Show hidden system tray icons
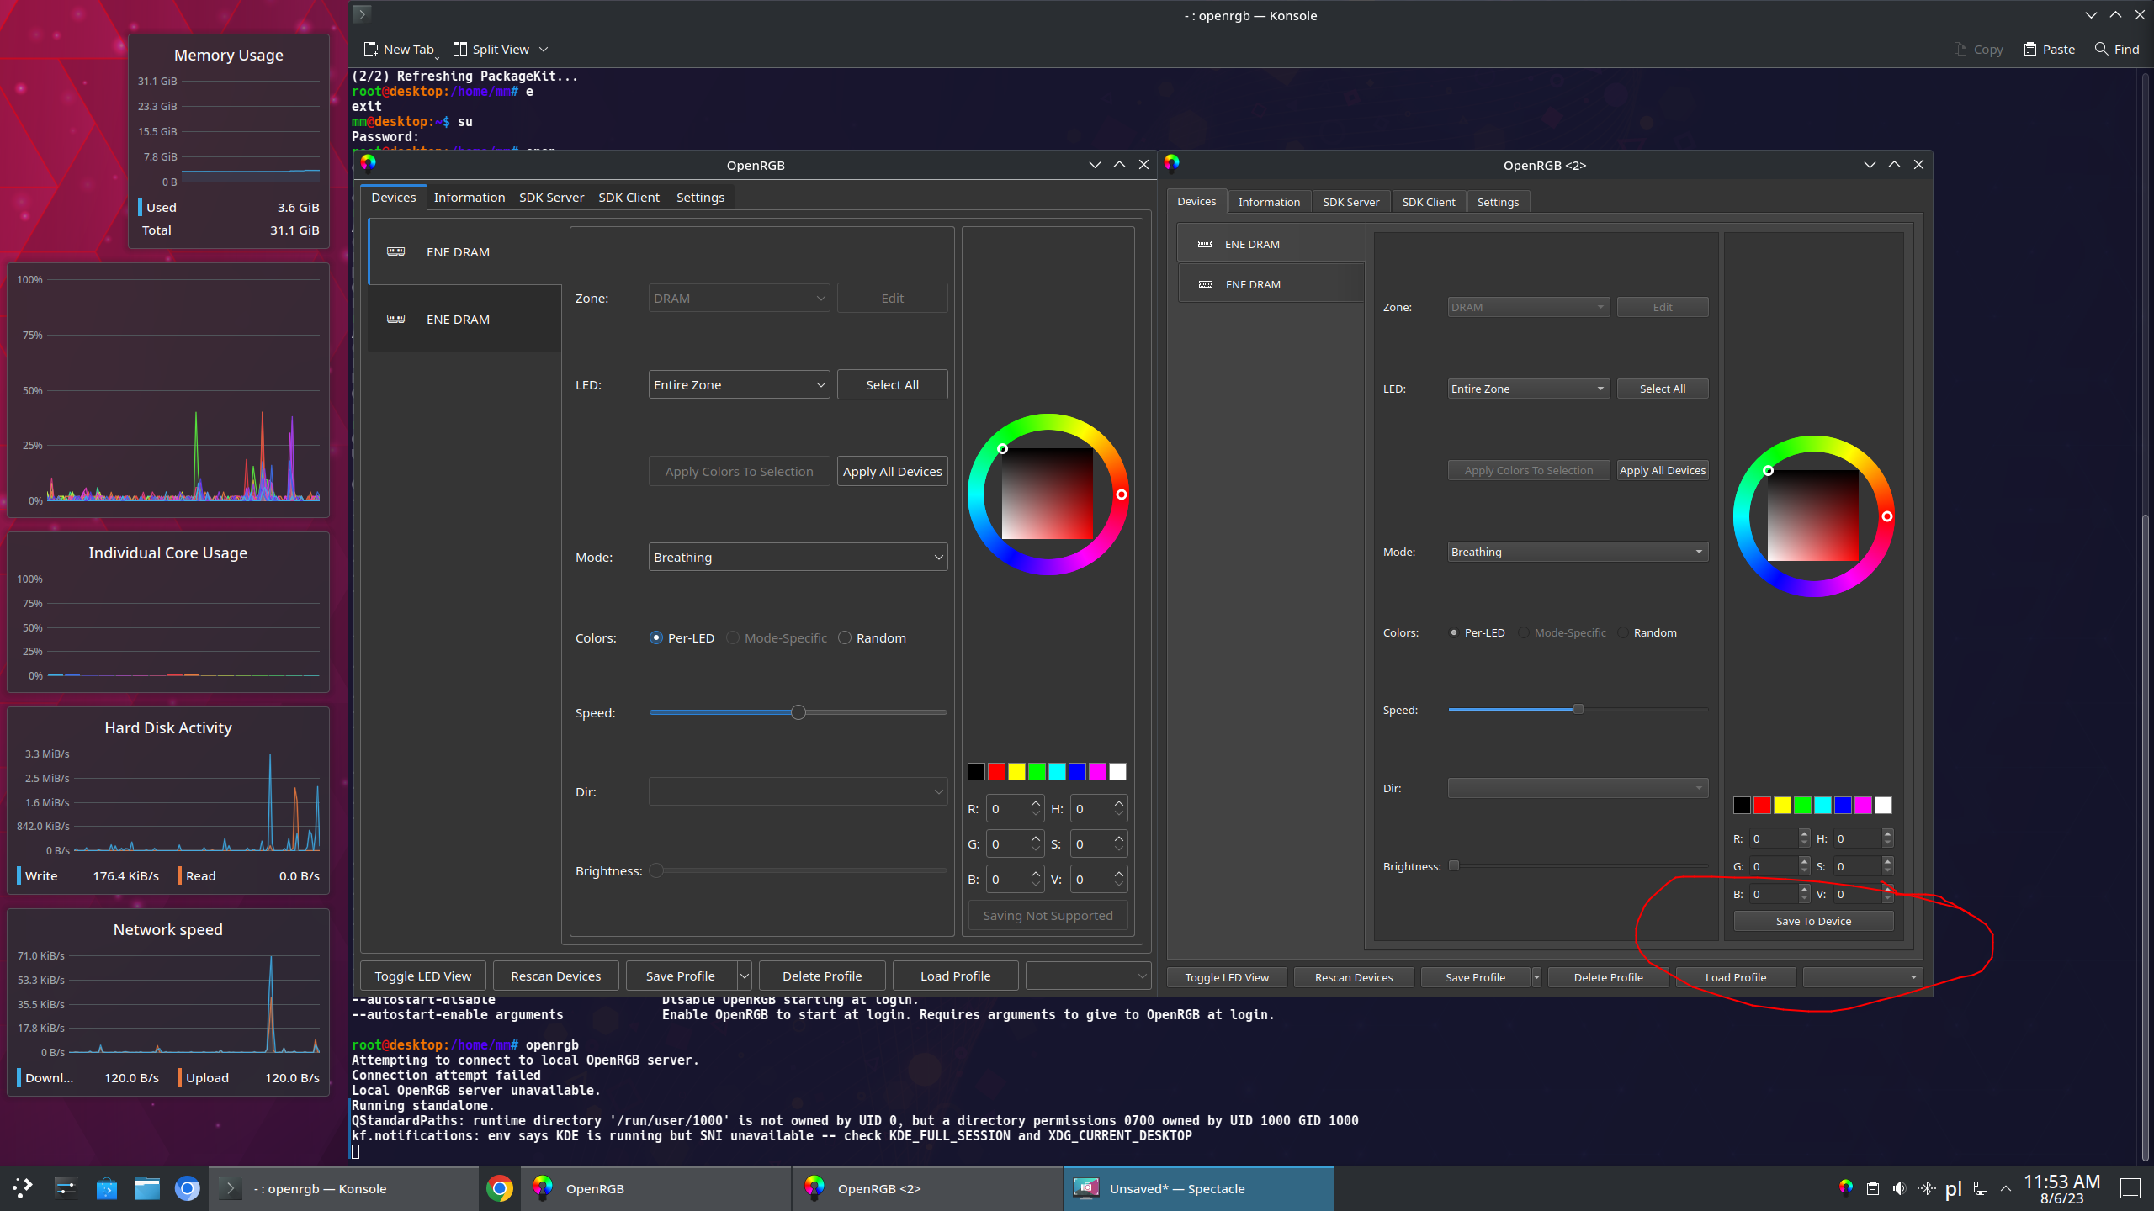The width and height of the screenshot is (2154, 1211). [2006, 1188]
